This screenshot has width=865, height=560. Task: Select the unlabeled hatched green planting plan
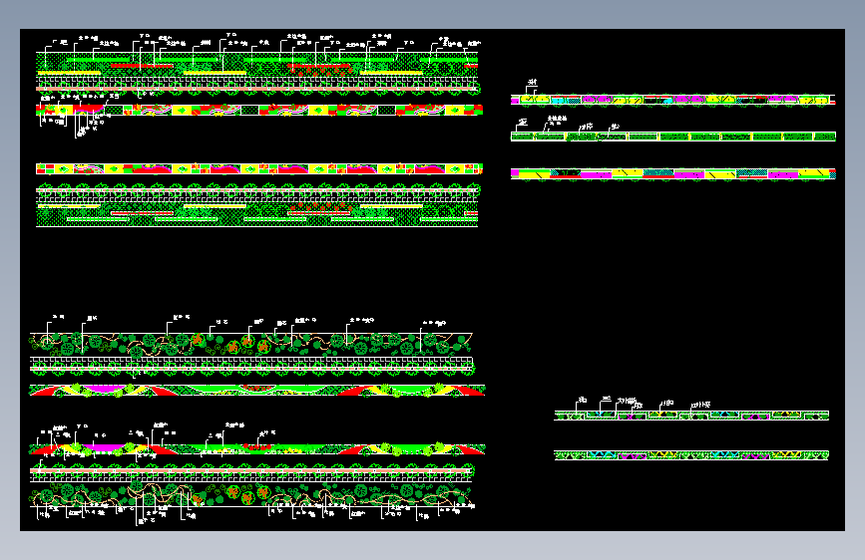(x=257, y=215)
